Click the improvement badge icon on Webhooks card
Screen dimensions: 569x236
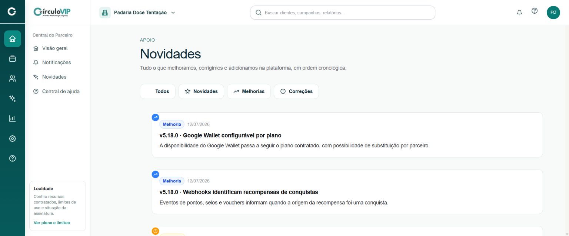click(156, 174)
